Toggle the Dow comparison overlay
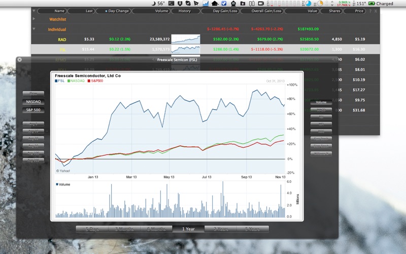The width and height of the screenshot is (406, 254). point(33,93)
